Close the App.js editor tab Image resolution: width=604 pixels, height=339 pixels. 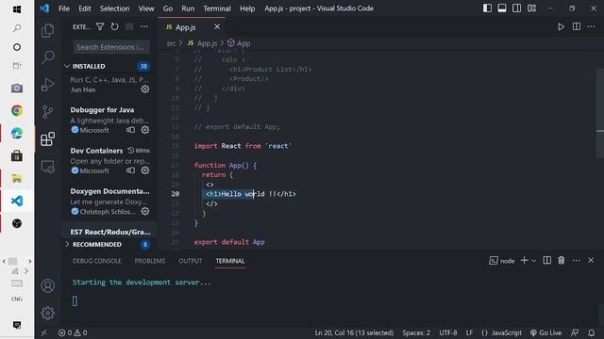click(x=217, y=26)
